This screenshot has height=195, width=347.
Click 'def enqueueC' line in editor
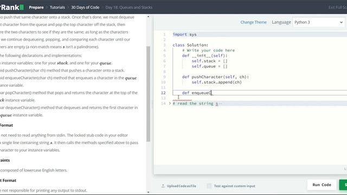(x=196, y=93)
